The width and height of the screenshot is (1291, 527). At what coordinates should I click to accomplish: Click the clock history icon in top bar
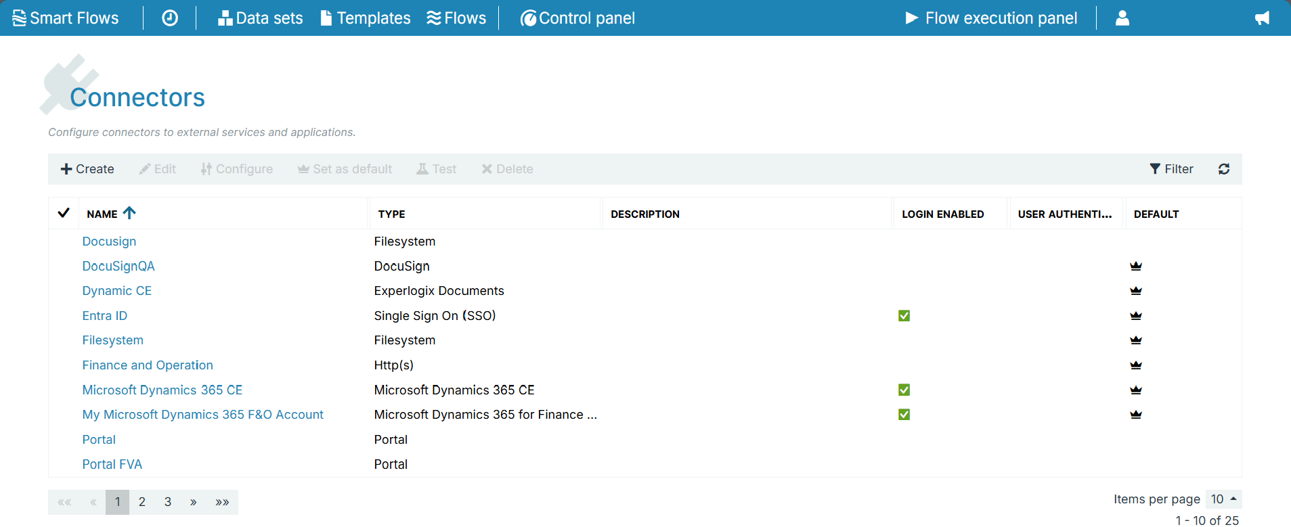click(x=170, y=18)
